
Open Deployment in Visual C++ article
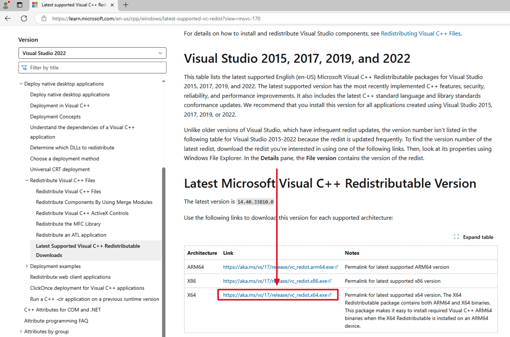tap(60, 105)
